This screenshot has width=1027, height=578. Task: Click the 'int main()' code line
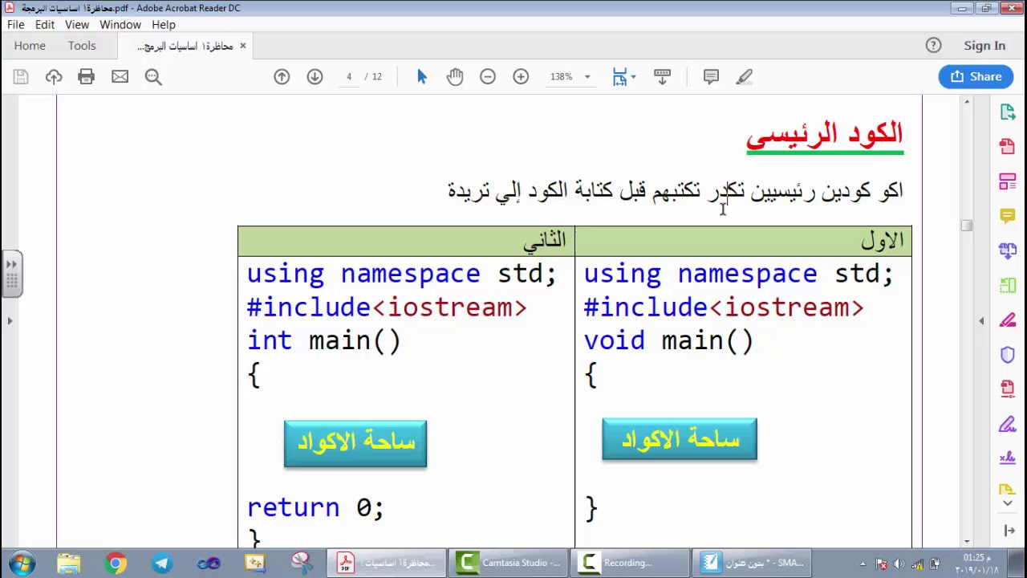click(x=324, y=341)
